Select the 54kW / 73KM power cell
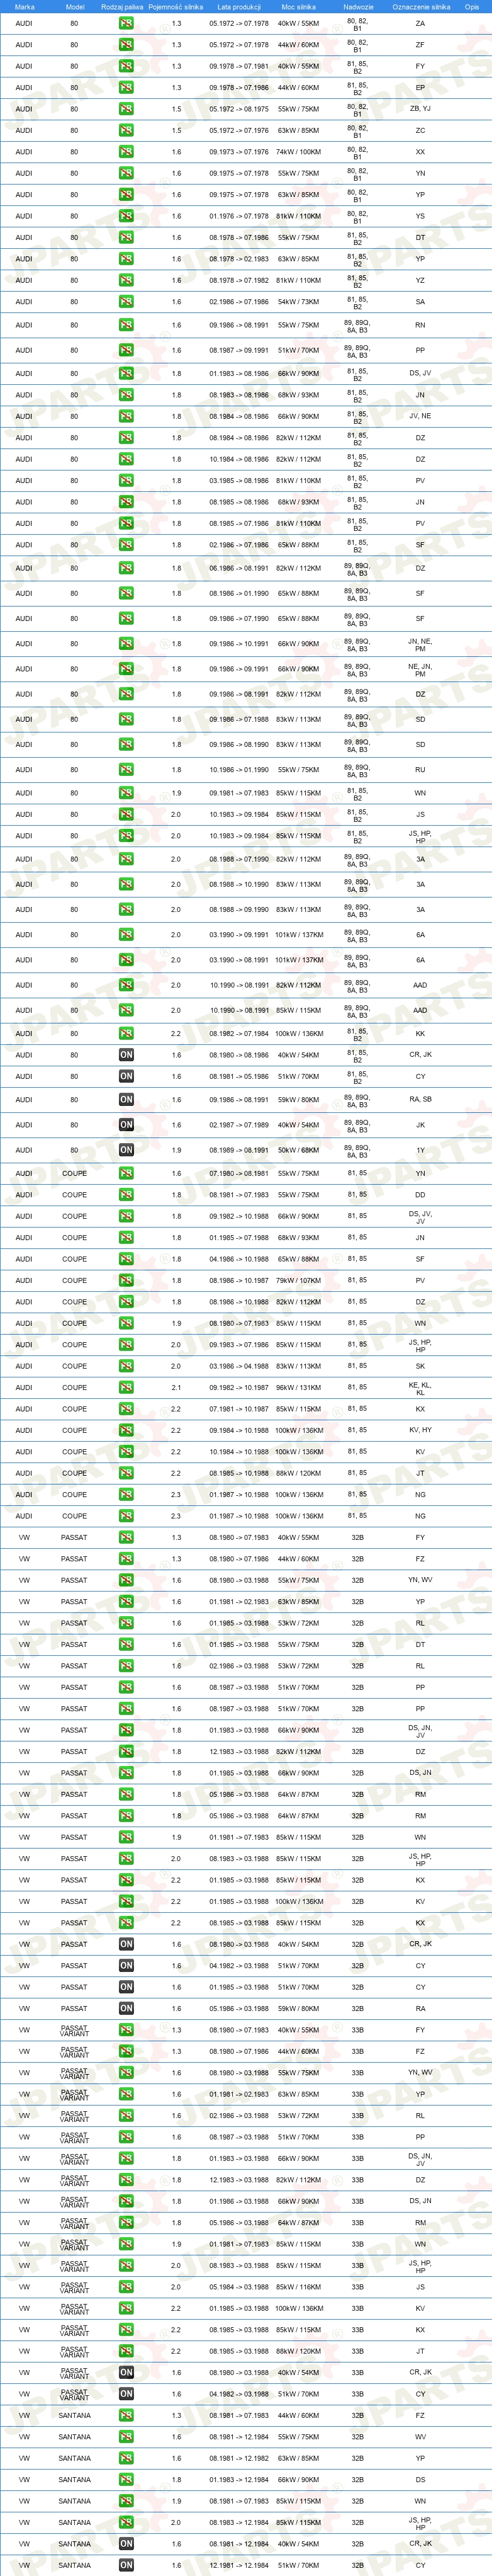This screenshot has height=2576, width=492. click(x=298, y=302)
